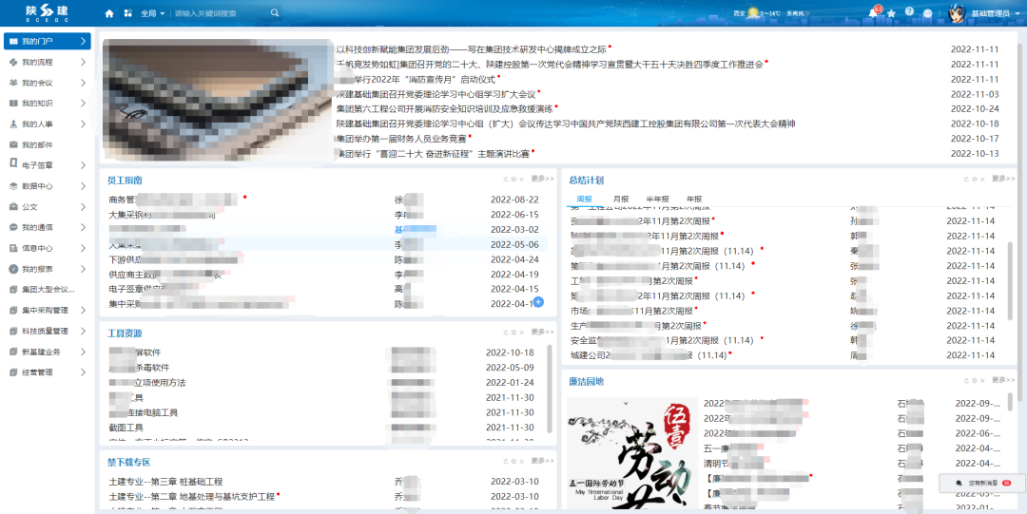The height and width of the screenshot is (514, 1027).
Task: Expand the 我的通信 chevron
Action: pyautogui.click(x=83, y=227)
